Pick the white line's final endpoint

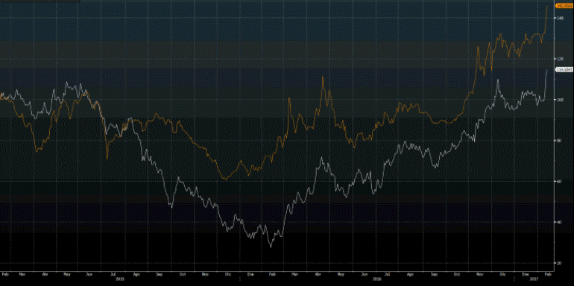click(547, 69)
